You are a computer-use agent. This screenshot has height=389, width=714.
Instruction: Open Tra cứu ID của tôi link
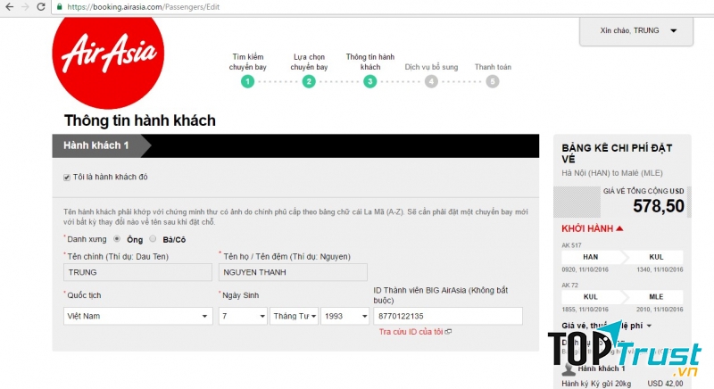411,332
